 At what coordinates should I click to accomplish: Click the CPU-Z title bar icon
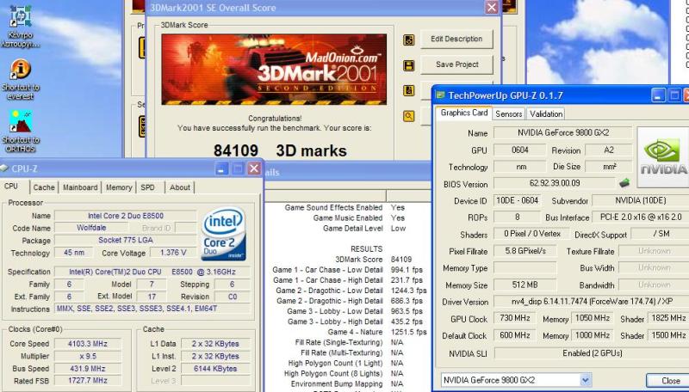tap(4, 168)
